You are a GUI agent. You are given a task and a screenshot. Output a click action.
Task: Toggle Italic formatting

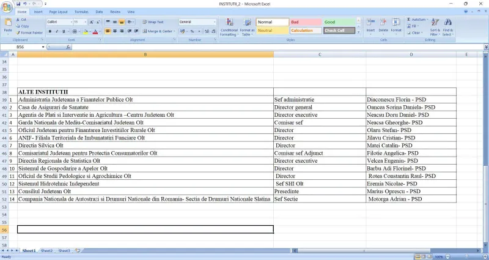57,31
